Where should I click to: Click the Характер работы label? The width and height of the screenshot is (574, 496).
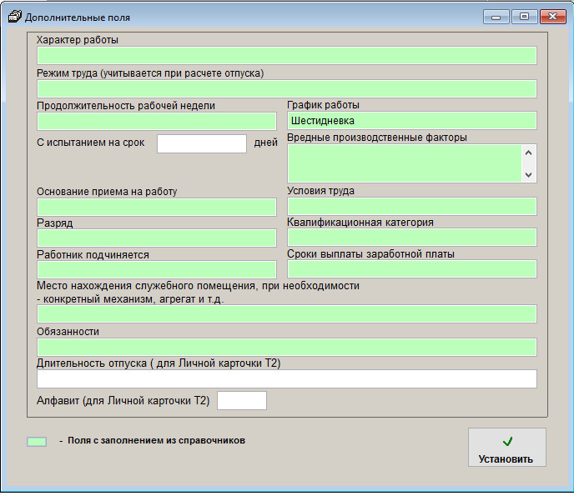point(78,39)
